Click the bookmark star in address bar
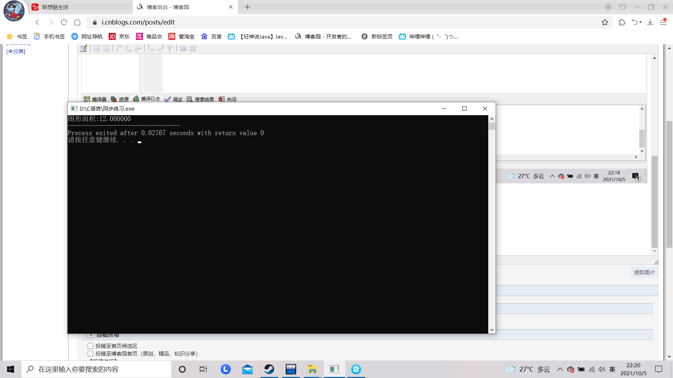The width and height of the screenshot is (673, 378). click(x=605, y=22)
